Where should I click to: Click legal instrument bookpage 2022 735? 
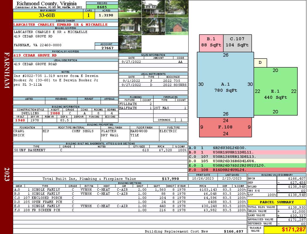tap(172, 81)
